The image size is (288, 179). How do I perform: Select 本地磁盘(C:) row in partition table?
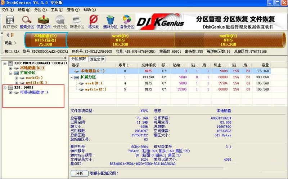pyautogui.click(x=170, y=71)
